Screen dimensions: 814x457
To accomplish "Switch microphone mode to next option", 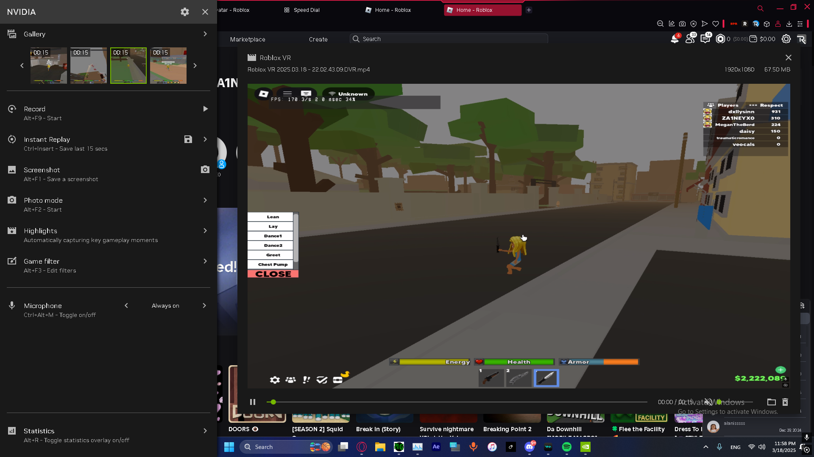I will 204,306.
